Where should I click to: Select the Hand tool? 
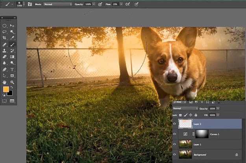4,82
